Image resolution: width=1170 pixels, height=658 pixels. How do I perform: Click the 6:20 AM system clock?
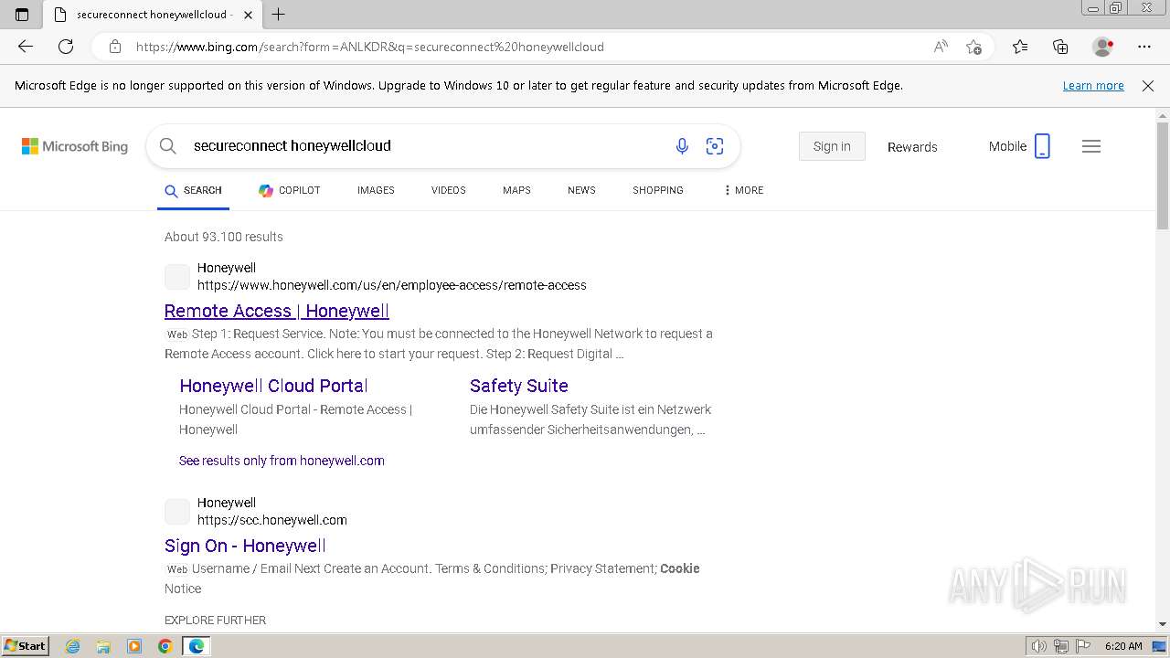tap(1123, 646)
